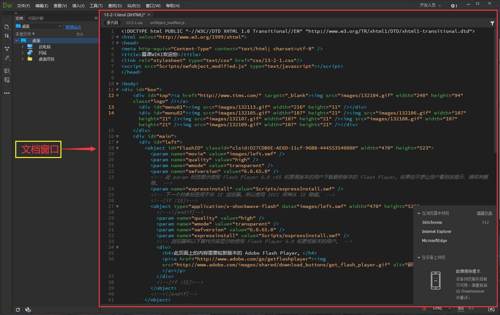The height and width of the screenshot is (315, 500).
Task: Expand the 网络 tree node
Action: point(22,53)
